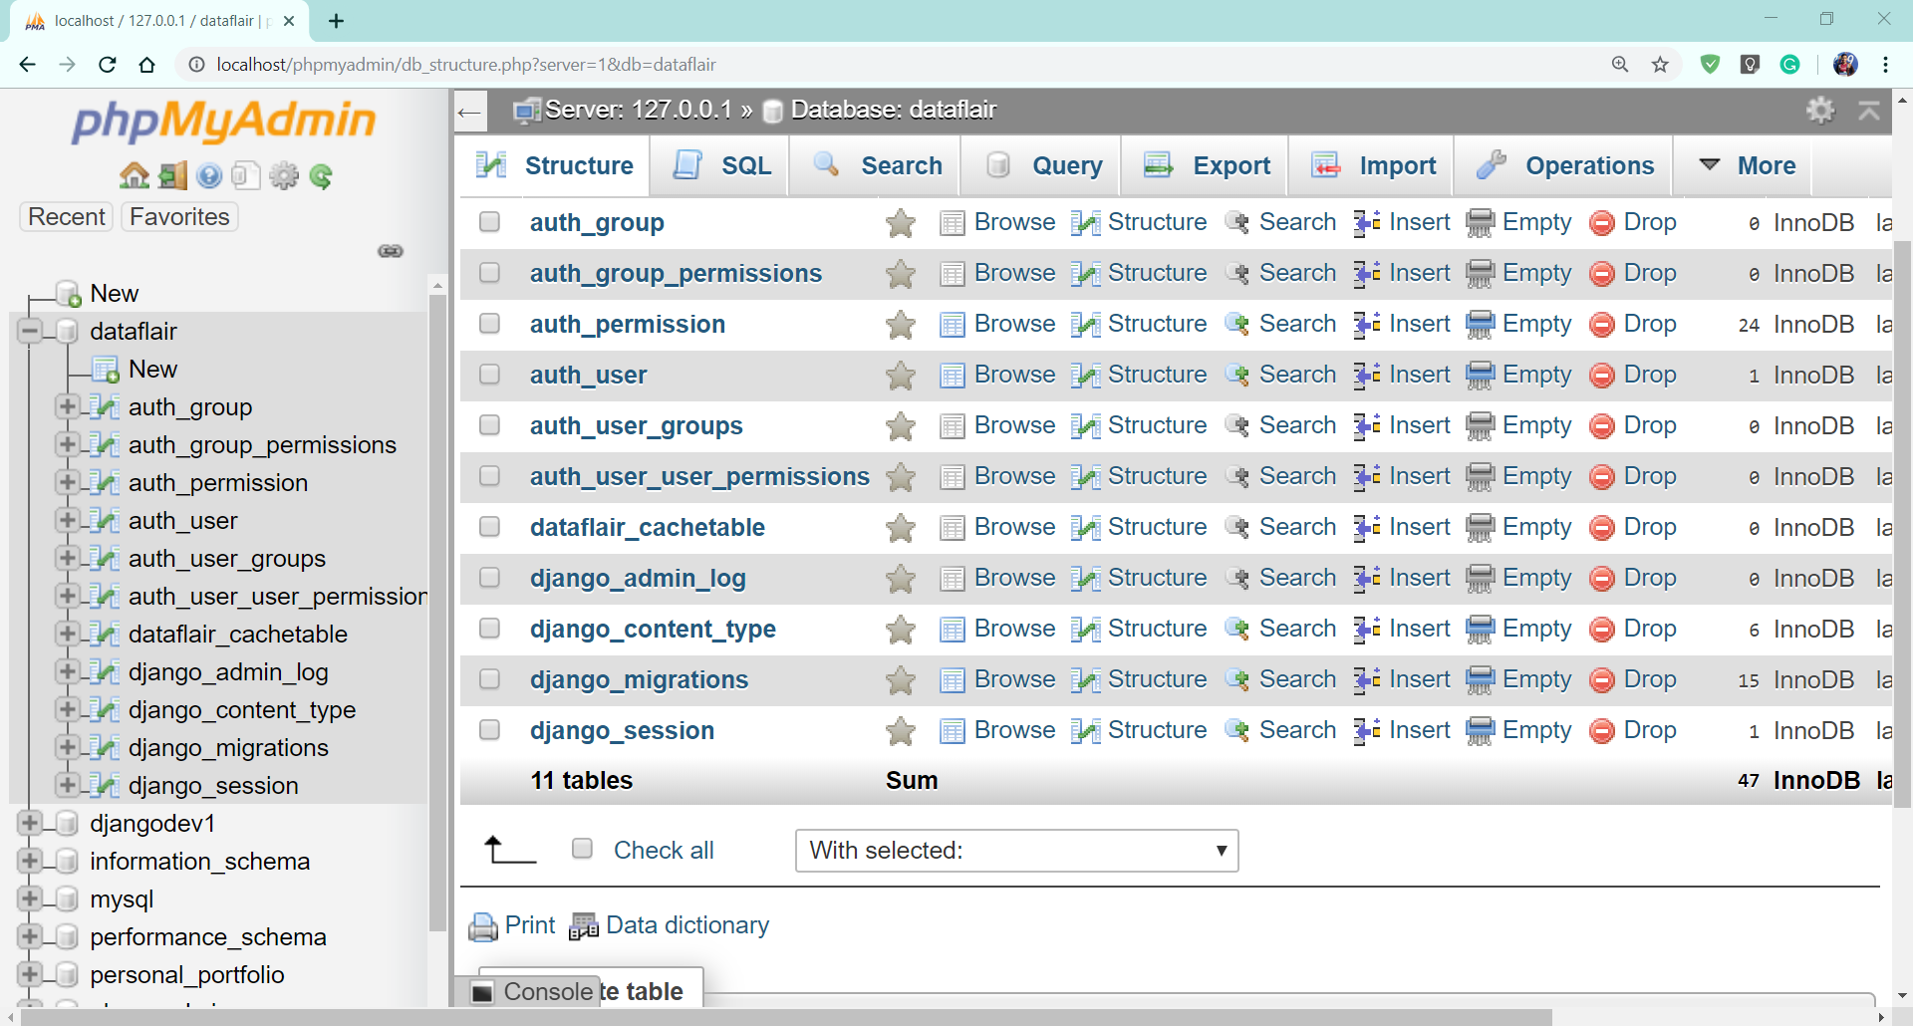Image resolution: width=1913 pixels, height=1026 pixels.
Task: Tick the django_session checkbox
Action: pyautogui.click(x=489, y=729)
